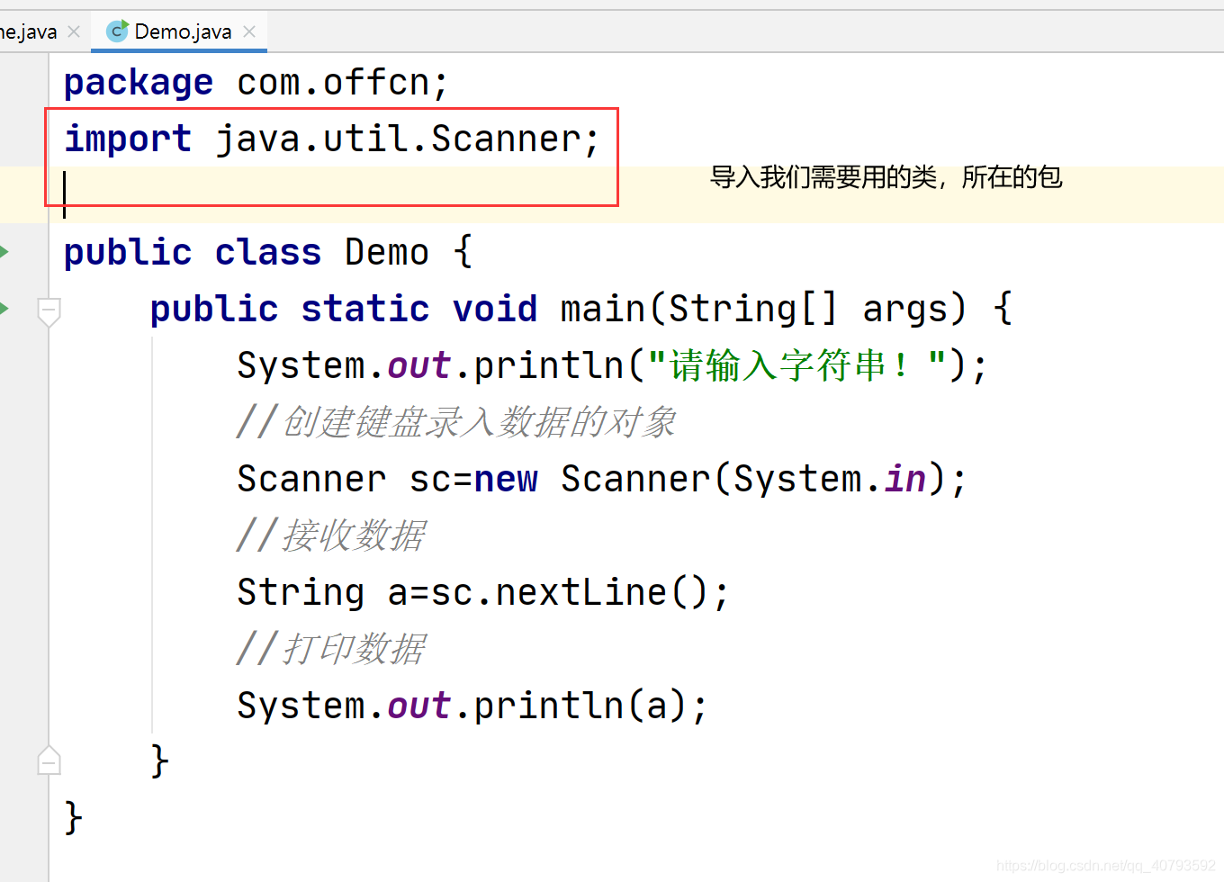Click the comment '//接收数据'

click(x=331, y=535)
